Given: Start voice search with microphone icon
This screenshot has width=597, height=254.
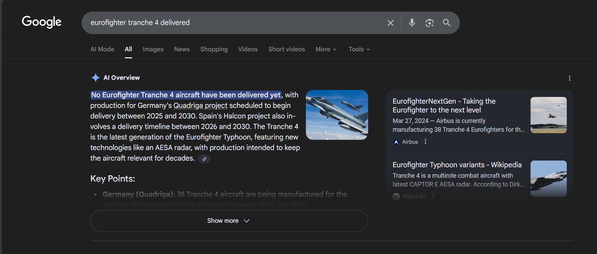Looking at the screenshot, I should (412, 23).
